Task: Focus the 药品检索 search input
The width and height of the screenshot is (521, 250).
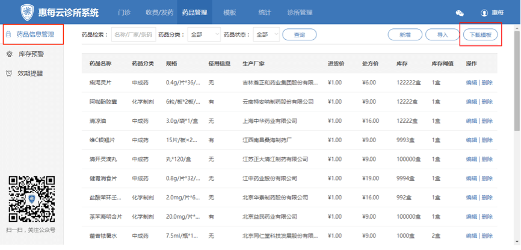Action: 134,34
